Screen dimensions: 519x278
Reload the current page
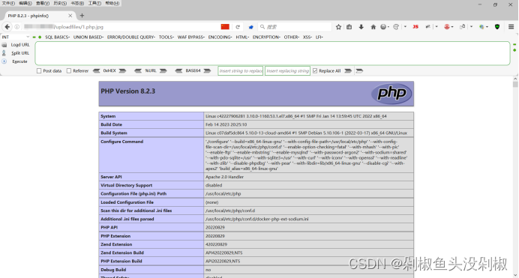238,27
